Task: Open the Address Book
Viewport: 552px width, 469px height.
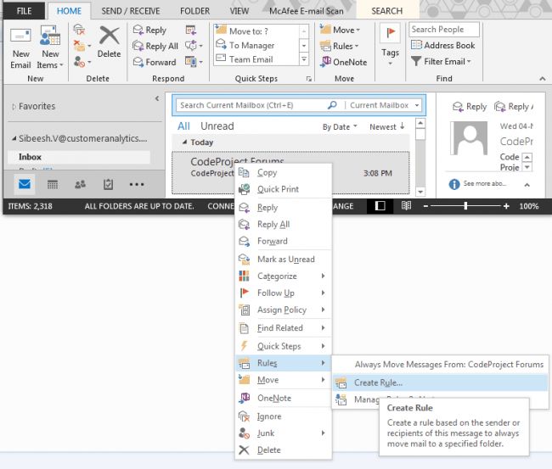Action: pyautogui.click(x=442, y=45)
